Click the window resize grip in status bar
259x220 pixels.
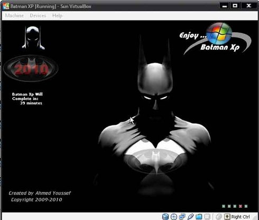coord(255,217)
